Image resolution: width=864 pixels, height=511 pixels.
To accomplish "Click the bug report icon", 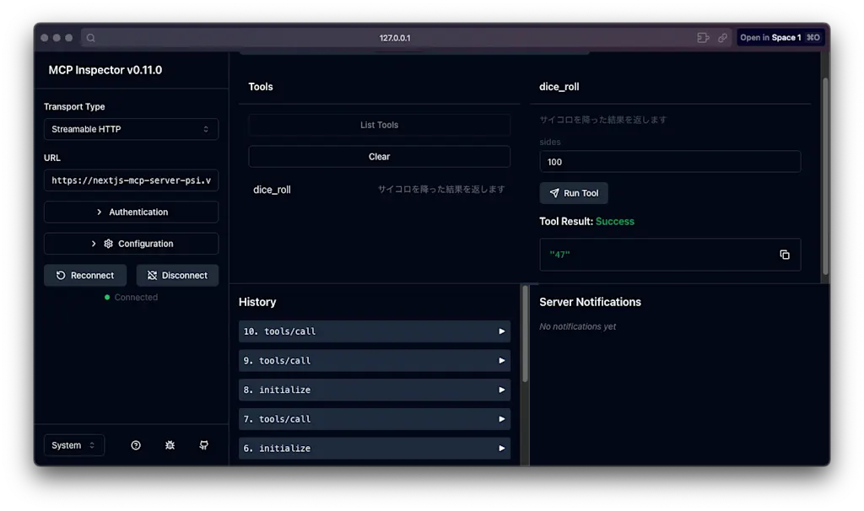I will (x=170, y=445).
